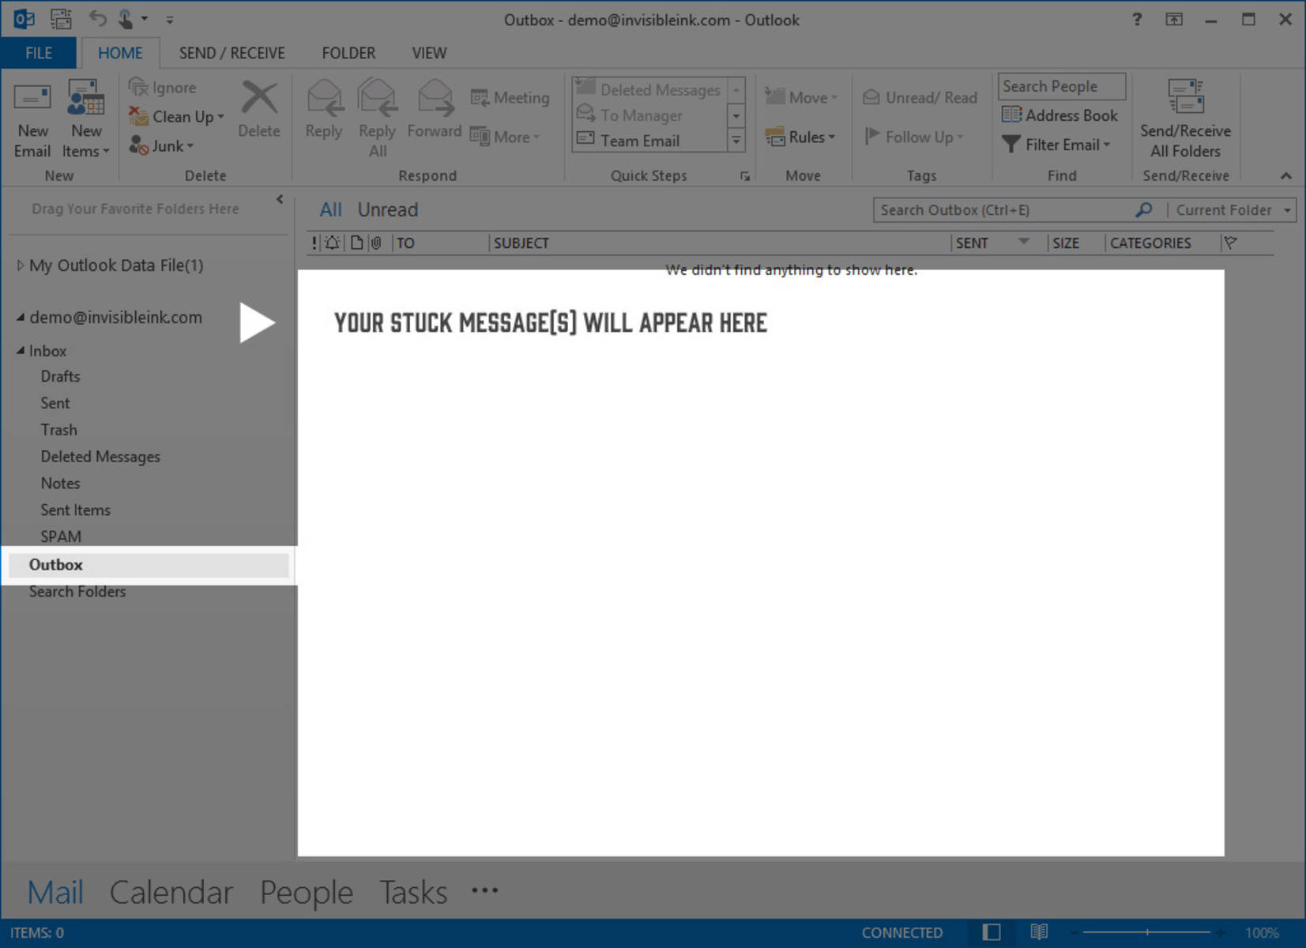
Task: Open the New Items menu
Action: (x=85, y=118)
